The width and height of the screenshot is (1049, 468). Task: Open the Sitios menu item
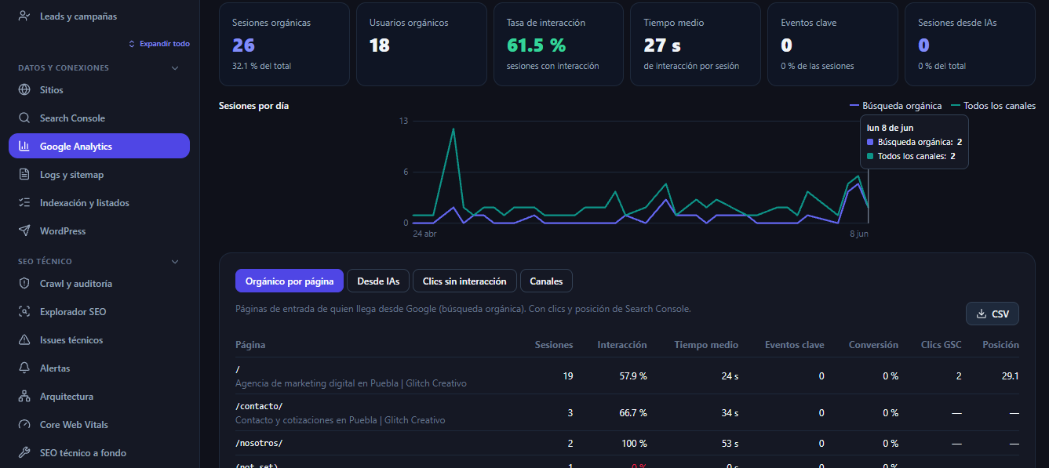pyautogui.click(x=100, y=89)
